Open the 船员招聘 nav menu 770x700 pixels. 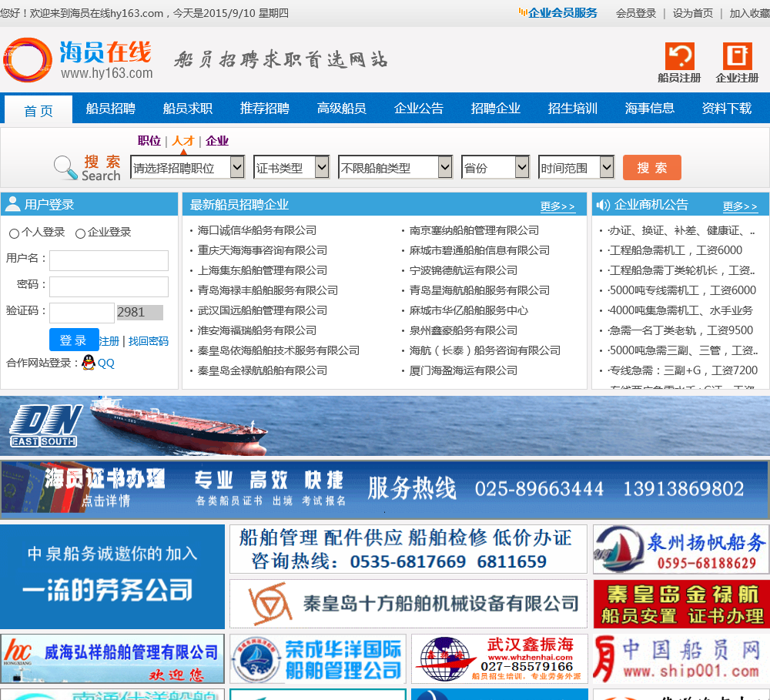click(x=110, y=108)
